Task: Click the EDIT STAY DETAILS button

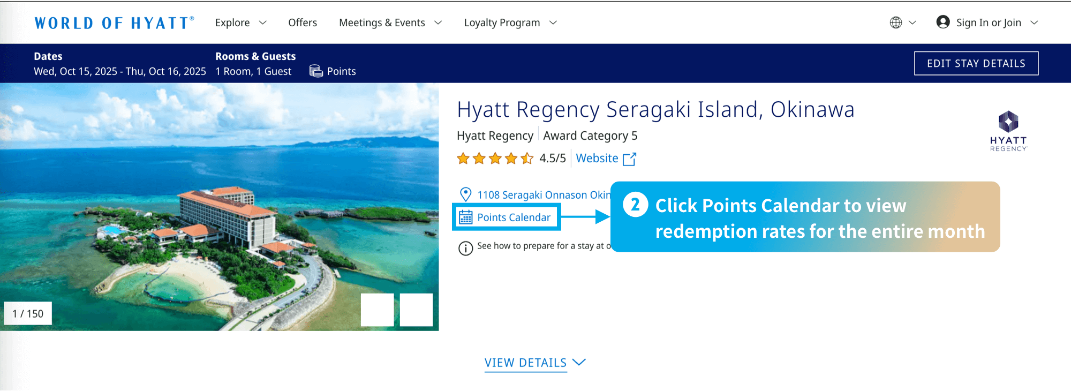Action: (x=976, y=63)
